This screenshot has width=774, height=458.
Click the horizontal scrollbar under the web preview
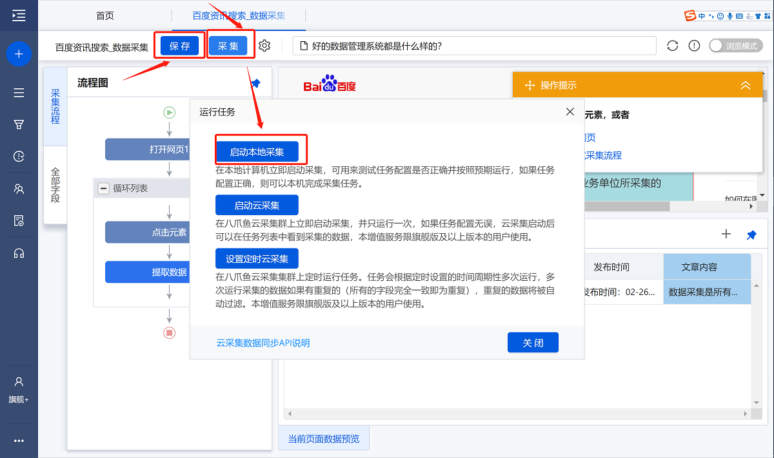tap(626, 207)
